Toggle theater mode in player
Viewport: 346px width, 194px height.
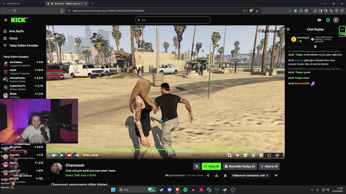[x=261, y=155]
